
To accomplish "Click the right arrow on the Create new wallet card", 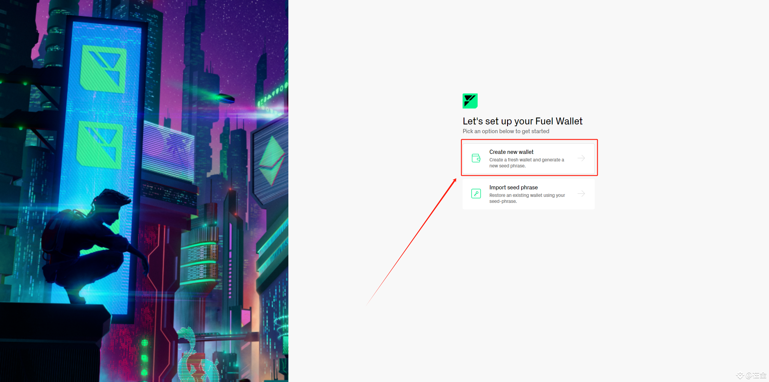I will tap(581, 158).
